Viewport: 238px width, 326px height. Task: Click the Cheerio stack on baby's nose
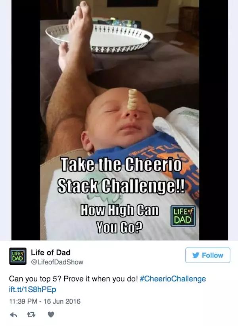[x=132, y=100]
